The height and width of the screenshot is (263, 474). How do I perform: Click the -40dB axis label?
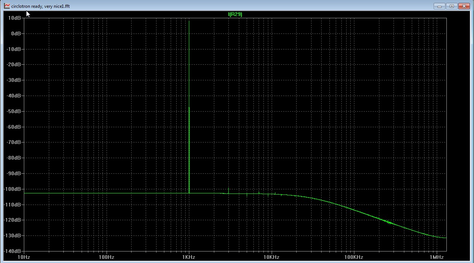pos(13,96)
